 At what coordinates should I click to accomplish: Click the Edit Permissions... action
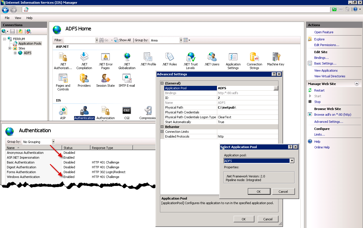327,45
